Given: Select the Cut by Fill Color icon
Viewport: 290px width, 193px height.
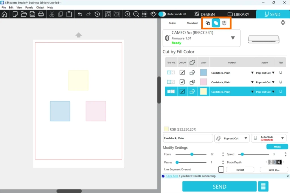Looking at the screenshot, I should (x=216, y=23).
